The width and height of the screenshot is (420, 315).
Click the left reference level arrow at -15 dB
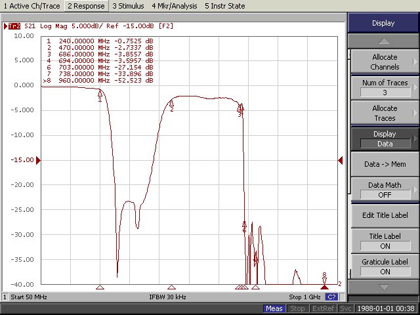[37, 160]
